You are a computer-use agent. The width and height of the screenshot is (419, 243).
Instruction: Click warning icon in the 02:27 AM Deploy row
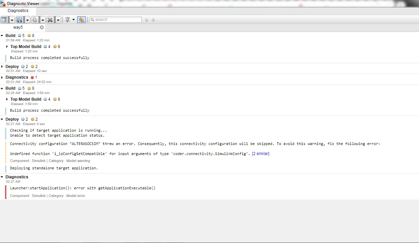click(x=32, y=119)
